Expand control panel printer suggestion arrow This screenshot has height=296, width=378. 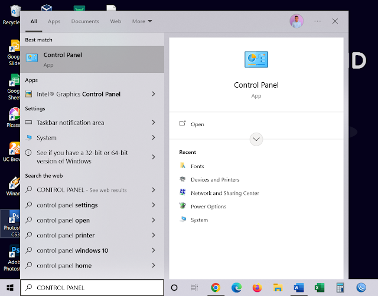pyautogui.click(x=154, y=235)
